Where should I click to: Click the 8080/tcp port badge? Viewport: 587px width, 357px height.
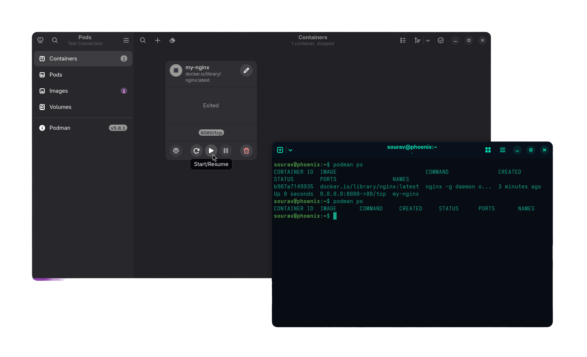[211, 133]
